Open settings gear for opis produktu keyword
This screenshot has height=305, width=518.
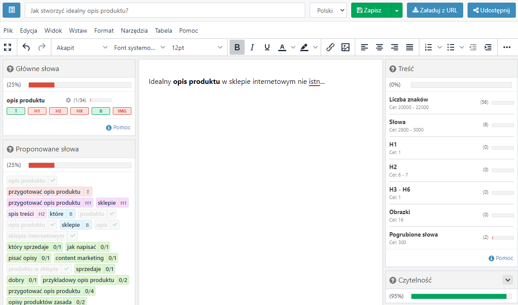click(x=69, y=100)
